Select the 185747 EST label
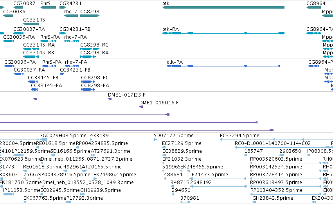This screenshot has height=204, width=333. click(x=254, y=151)
